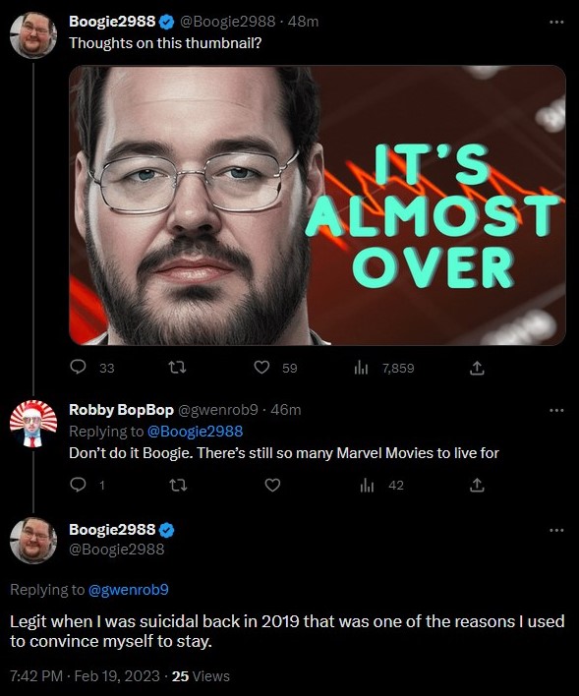Retweet Robby BopBop's Marvel Movies reply
579x696 pixels.
pyautogui.click(x=179, y=486)
